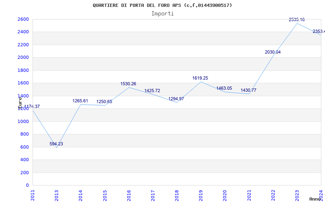Select data label 2030.04
Image resolution: width=325 pixels, height=203 pixels.
click(273, 52)
